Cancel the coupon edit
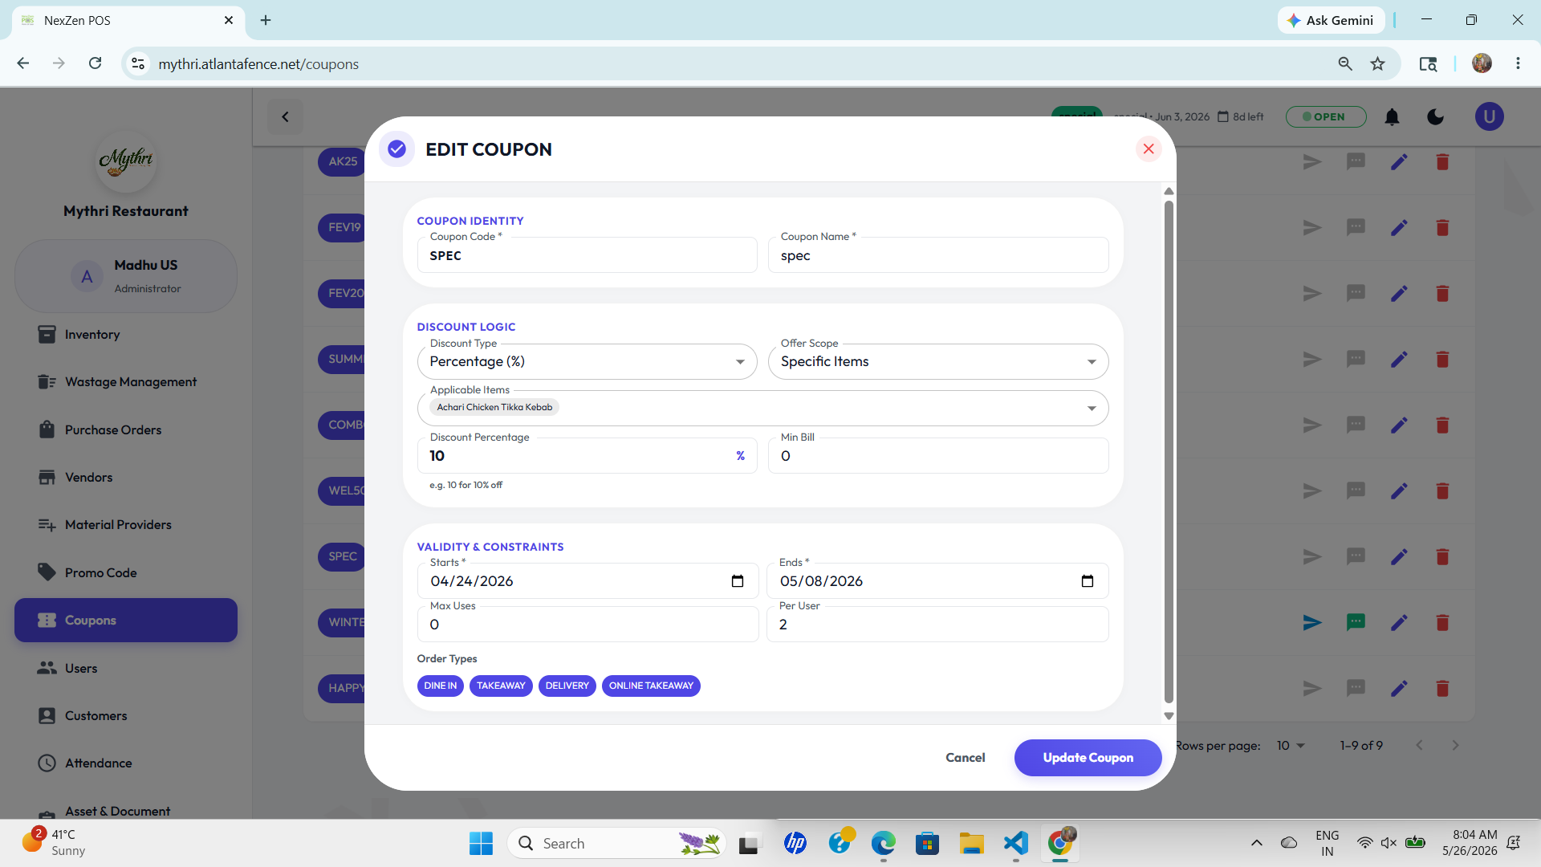This screenshot has height=867, width=1541. click(x=965, y=757)
